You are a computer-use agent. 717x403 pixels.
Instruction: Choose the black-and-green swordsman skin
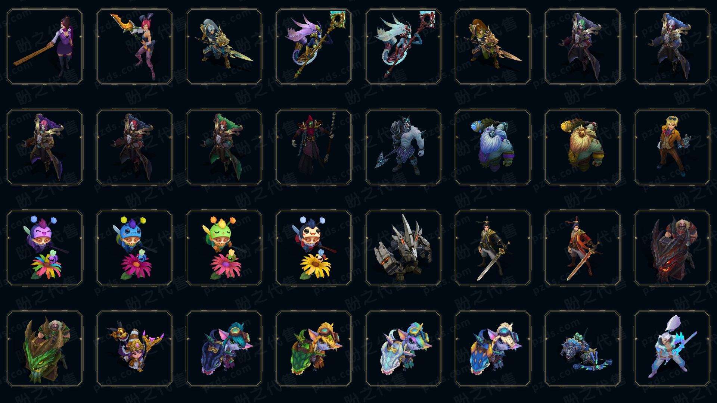click(x=493, y=248)
